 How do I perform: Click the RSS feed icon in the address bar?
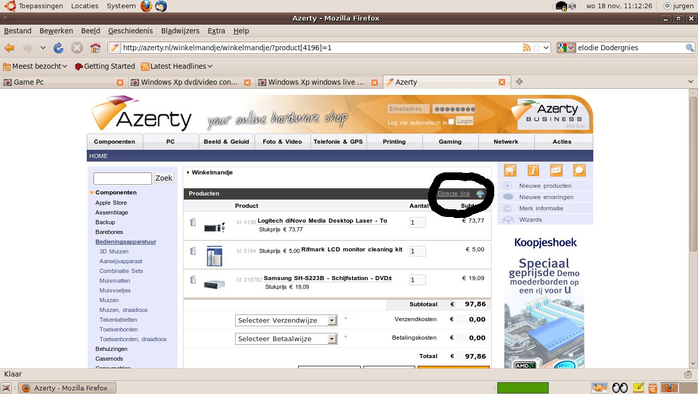tap(526, 48)
